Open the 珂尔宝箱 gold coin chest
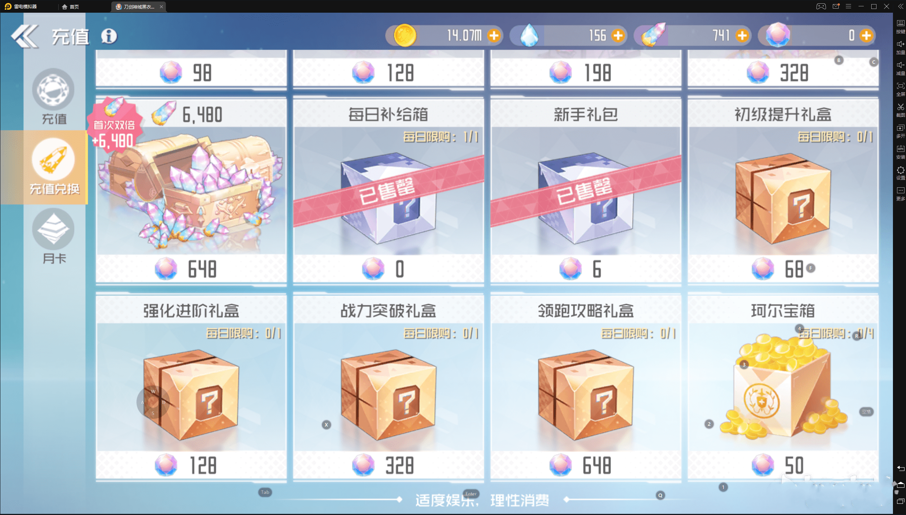Viewport: 906px width, 515px height. pyautogui.click(x=783, y=387)
